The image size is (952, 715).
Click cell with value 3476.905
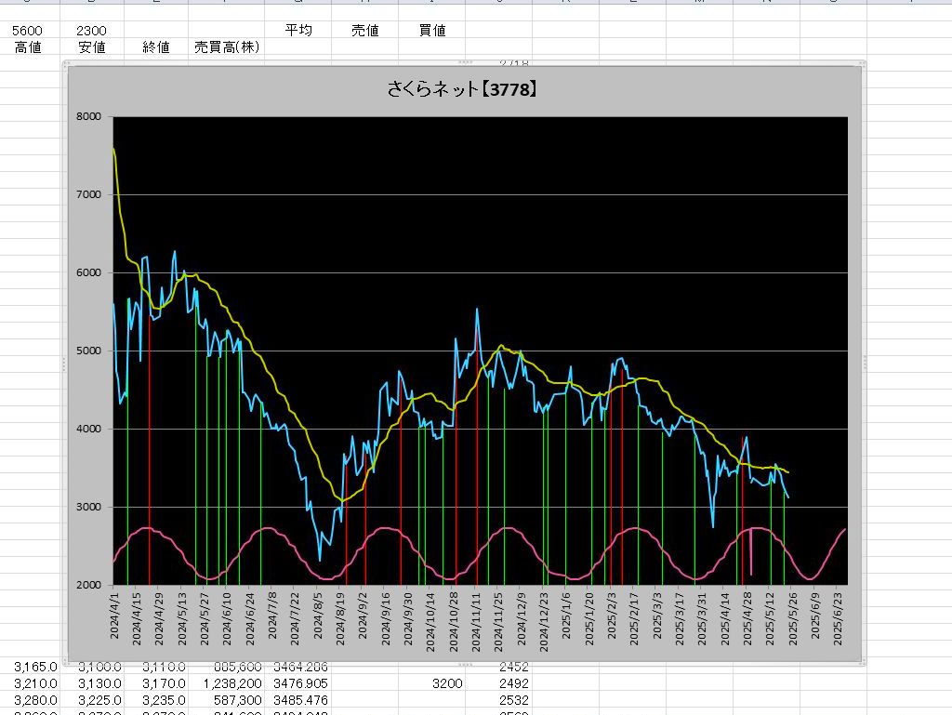click(x=300, y=684)
